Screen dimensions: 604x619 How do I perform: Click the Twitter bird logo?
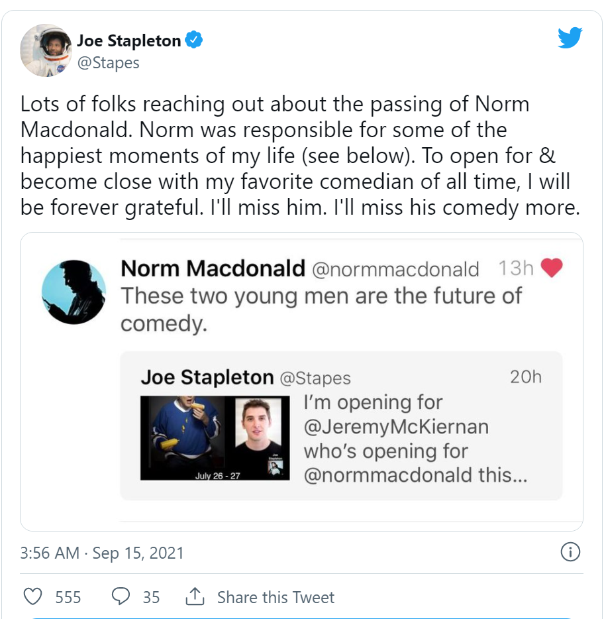(x=570, y=37)
